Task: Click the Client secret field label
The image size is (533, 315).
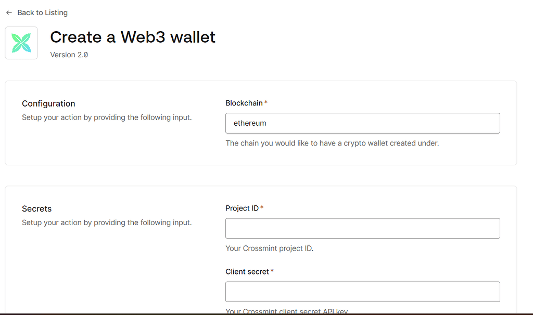Action: click(247, 271)
